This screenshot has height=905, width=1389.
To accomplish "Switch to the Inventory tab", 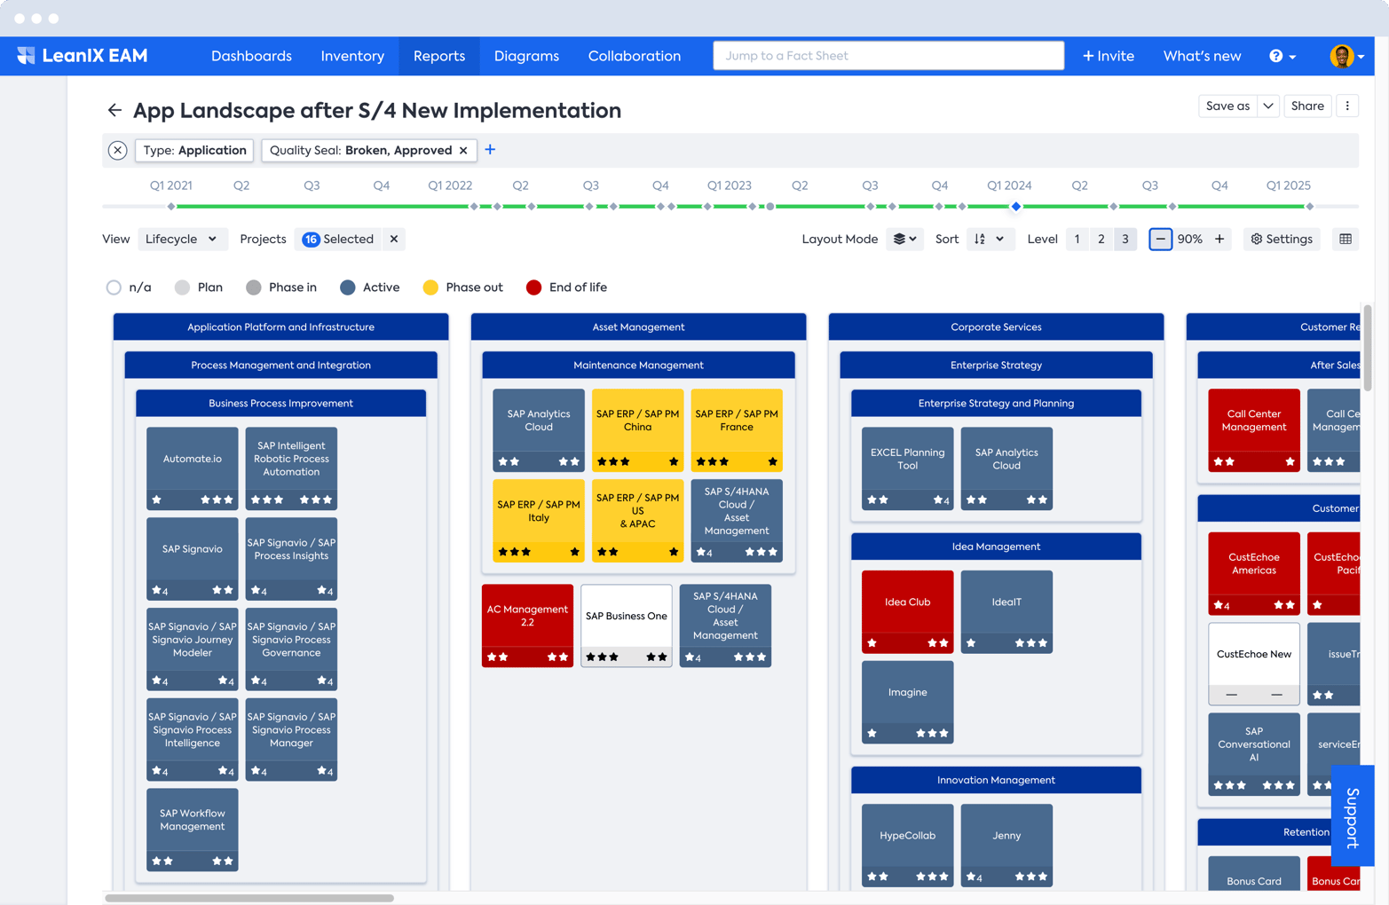I will tap(352, 55).
